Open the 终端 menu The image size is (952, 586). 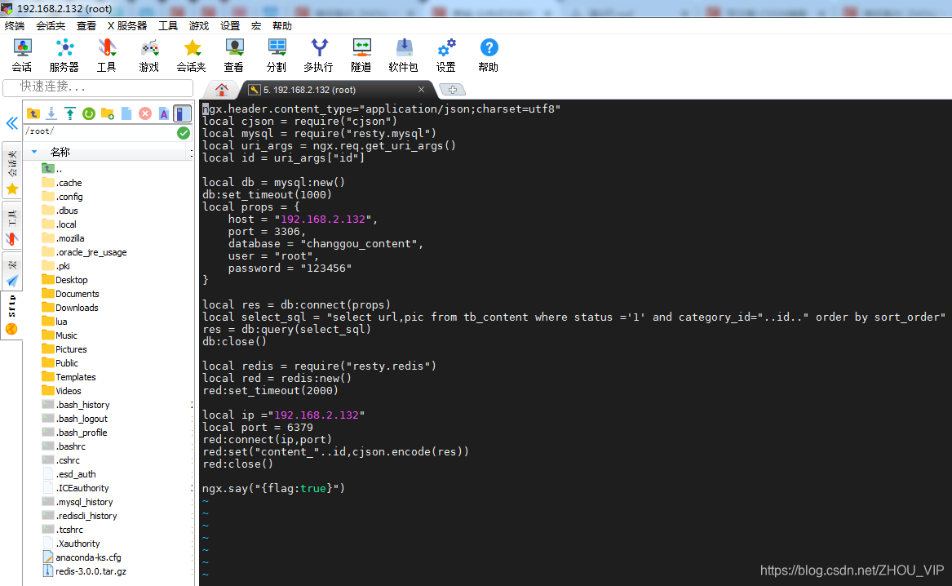click(15, 25)
